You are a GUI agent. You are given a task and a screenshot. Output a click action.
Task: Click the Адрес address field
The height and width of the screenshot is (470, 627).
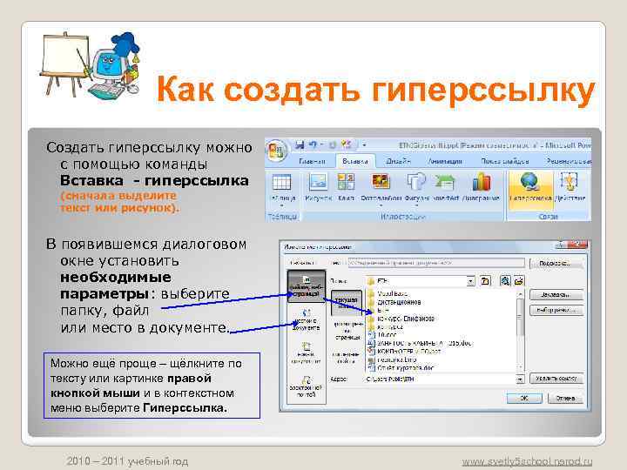441,379
